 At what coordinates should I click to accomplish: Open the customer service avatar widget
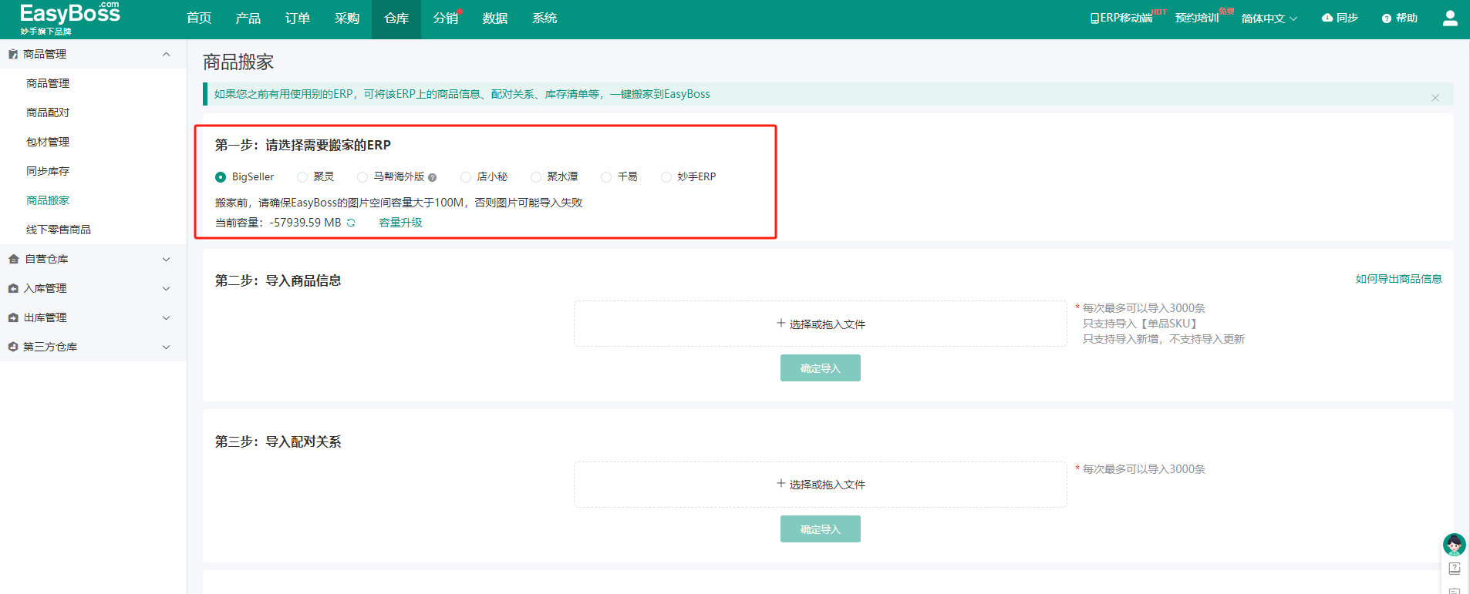click(x=1455, y=545)
